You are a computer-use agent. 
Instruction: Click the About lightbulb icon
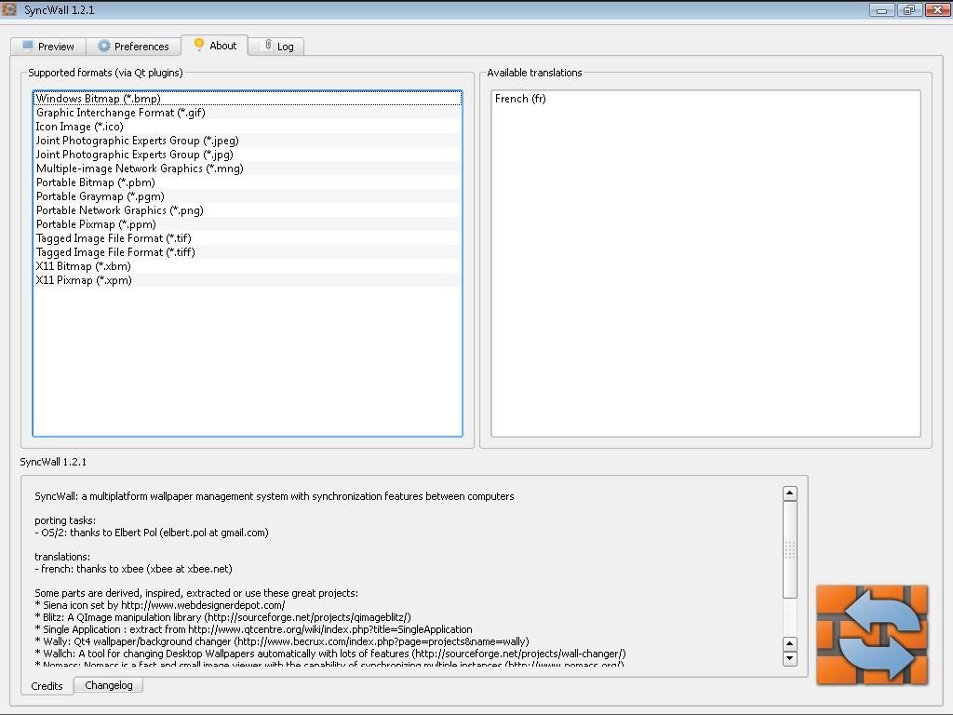(199, 45)
